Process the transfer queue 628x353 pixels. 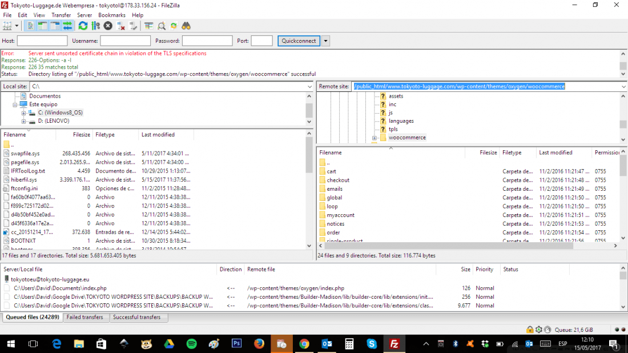95,26
